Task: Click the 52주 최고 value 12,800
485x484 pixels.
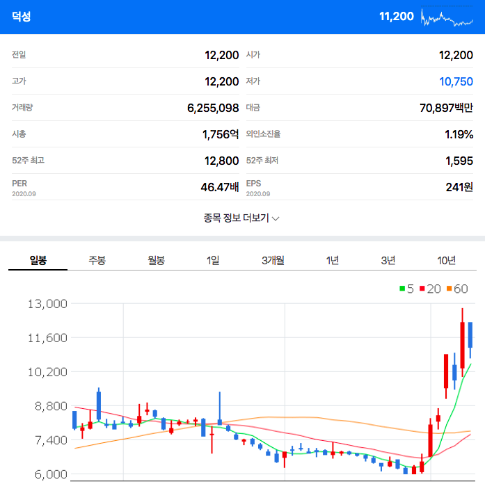Action: 221,161
